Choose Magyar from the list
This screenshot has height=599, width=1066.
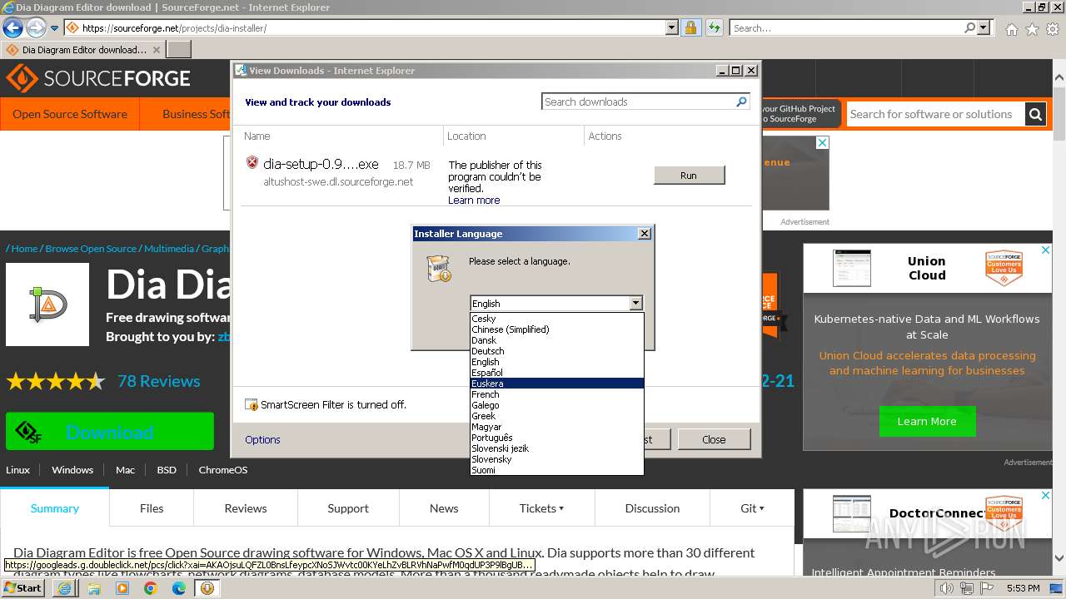(x=556, y=427)
